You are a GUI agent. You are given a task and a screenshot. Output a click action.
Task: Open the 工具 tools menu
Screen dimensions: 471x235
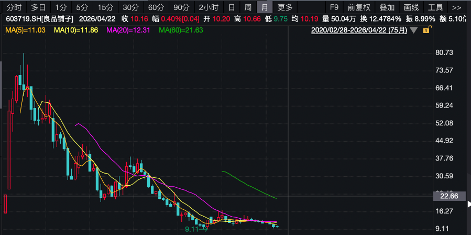(x=435, y=7)
